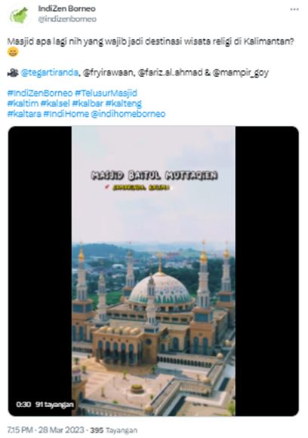
Task: Open the @indihomeborneo mention
Action: 128,114
